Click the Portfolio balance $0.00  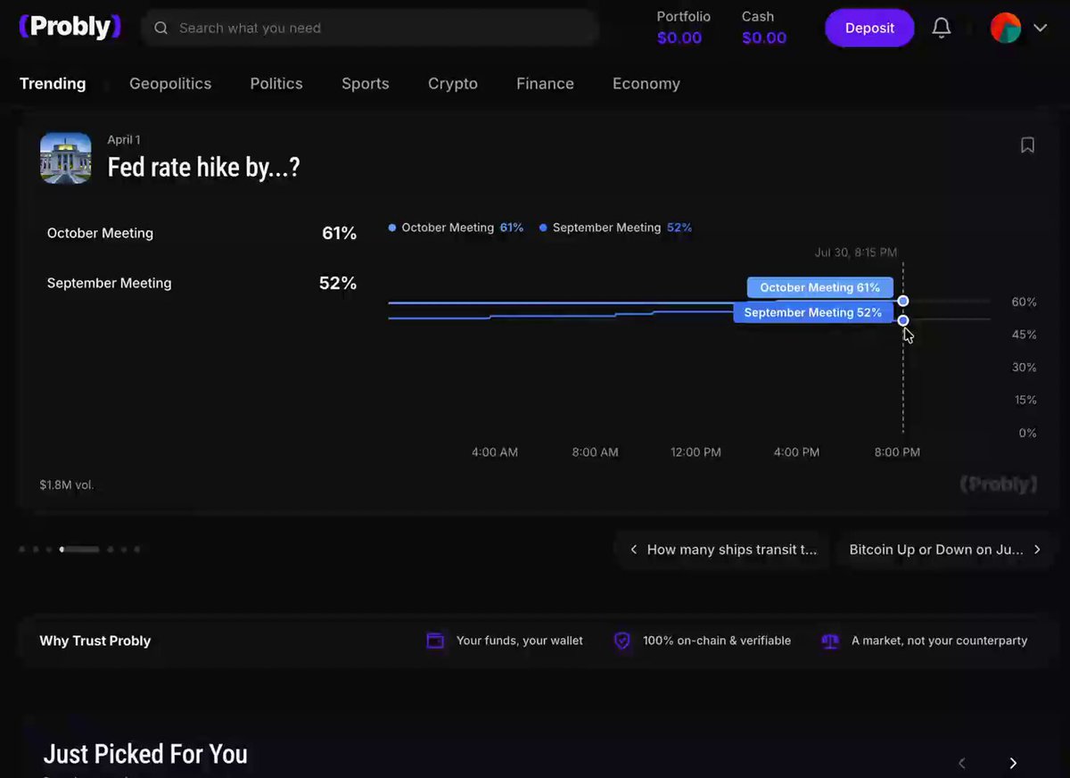click(679, 37)
